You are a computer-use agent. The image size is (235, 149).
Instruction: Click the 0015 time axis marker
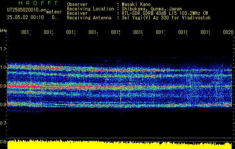[x=116, y=32]
